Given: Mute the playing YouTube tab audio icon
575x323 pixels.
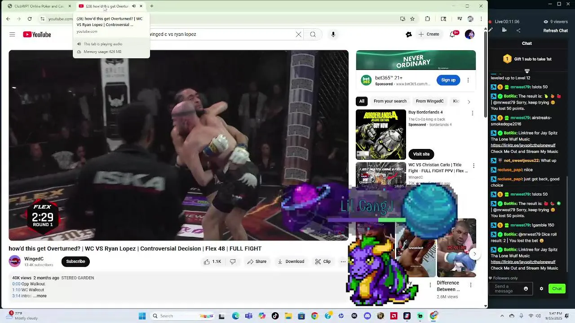Looking at the screenshot, I should (x=133, y=6).
